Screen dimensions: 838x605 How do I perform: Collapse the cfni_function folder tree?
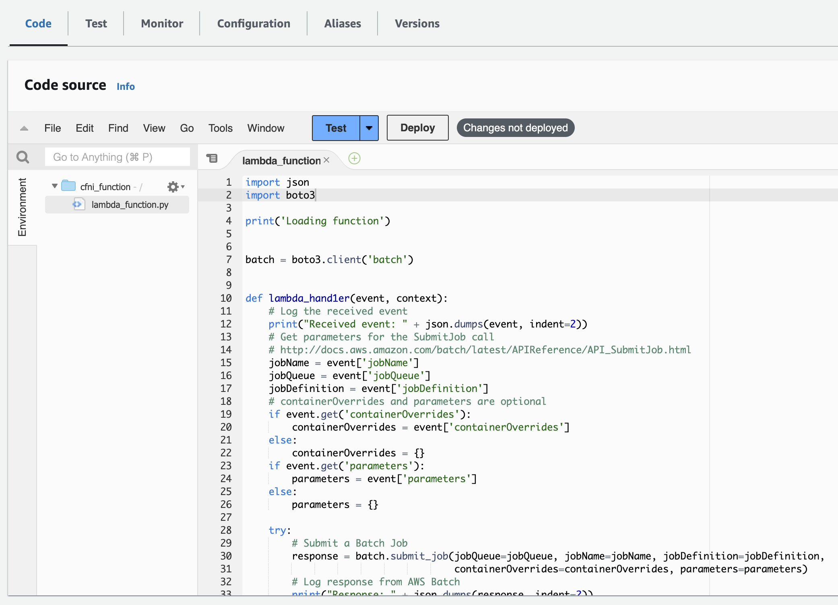click(55, 186)
